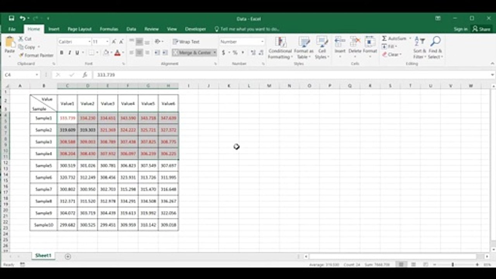The image size is (496, 279).
Task: Switch to the Data tab
Action: click(x=131, y=29)
